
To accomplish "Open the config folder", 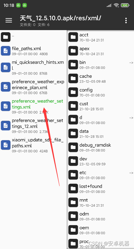I will 101,92.
